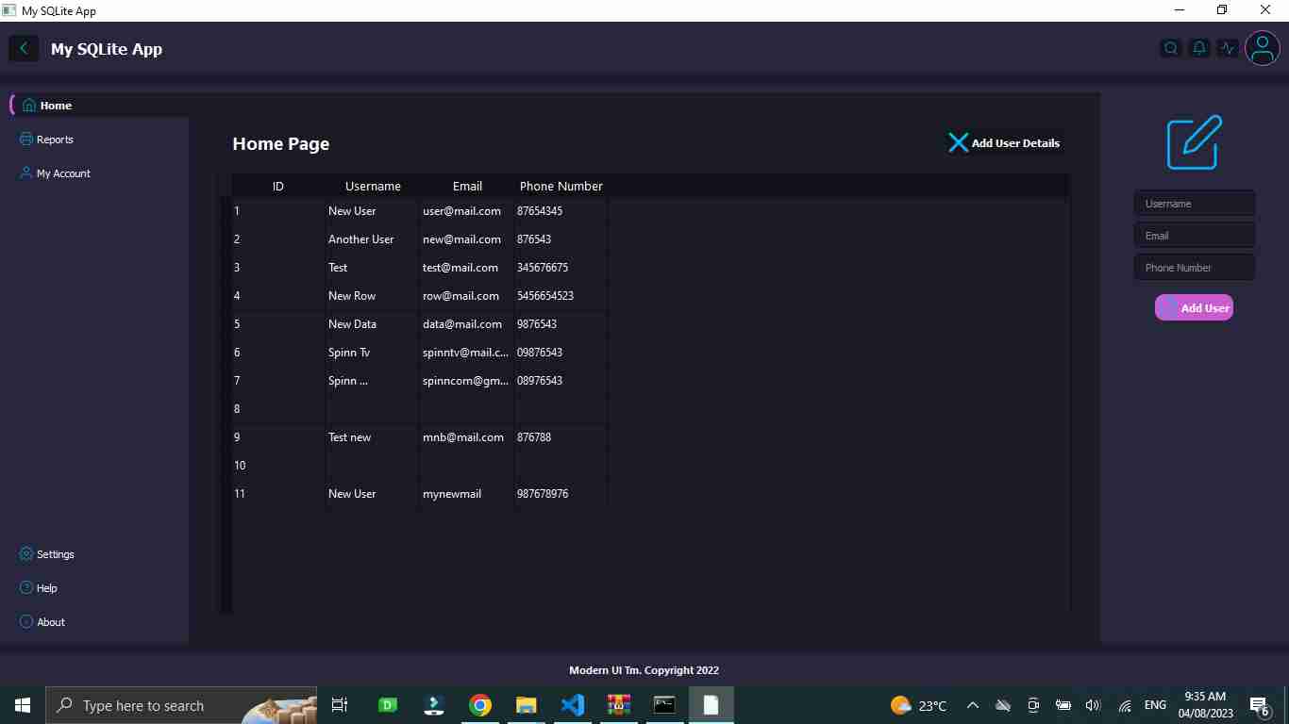
Task: Select the cell 'Spinn Tv'
Action: click(373, 353)
